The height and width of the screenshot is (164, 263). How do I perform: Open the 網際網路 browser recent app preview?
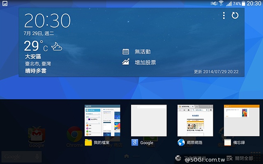pos(195,120)
